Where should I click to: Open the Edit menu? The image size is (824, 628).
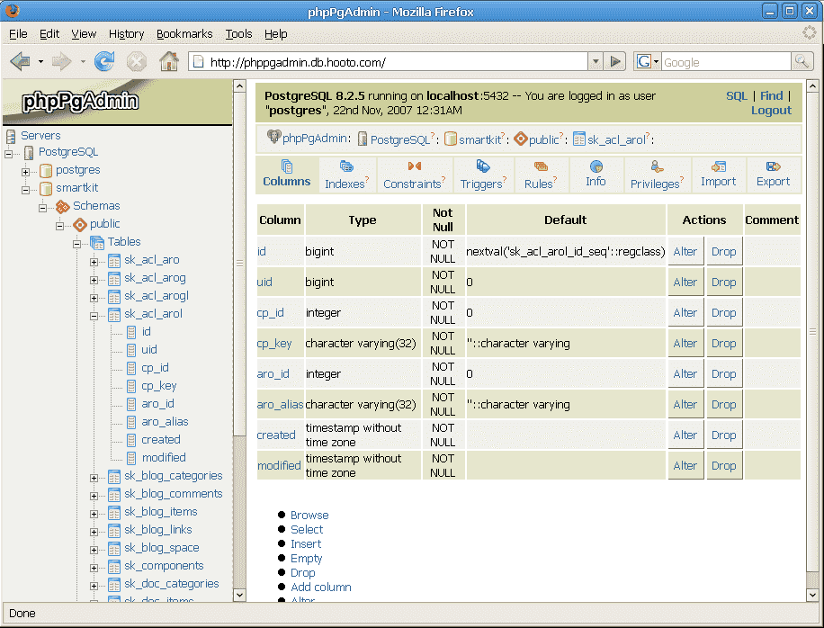point(49,34)
